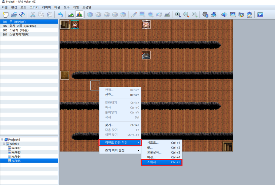Click the brown-haired character event tile
Screen dimensions: 275x185
click(x=75, y=24)
